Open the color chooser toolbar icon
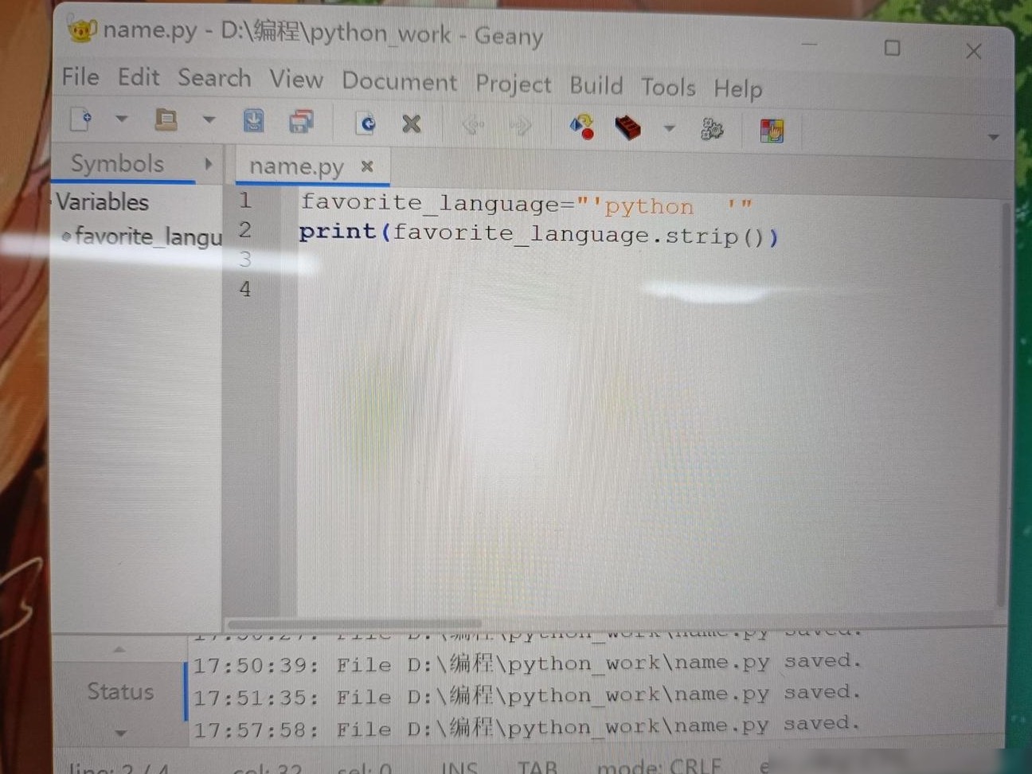 point(772,131)
